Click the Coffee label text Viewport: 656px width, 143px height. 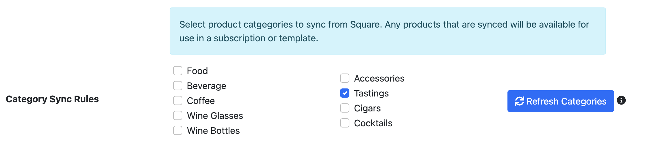[201, 101]
